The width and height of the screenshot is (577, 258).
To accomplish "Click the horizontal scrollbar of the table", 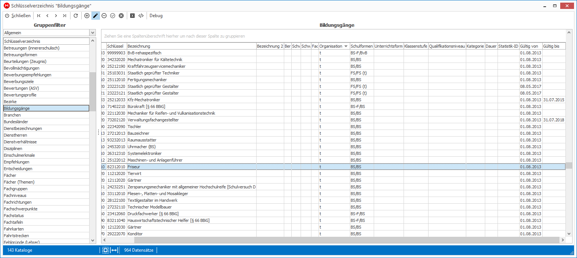I will click(333, 240).
